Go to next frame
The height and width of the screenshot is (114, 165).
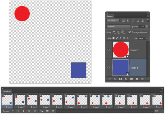(x=35, y=111)
